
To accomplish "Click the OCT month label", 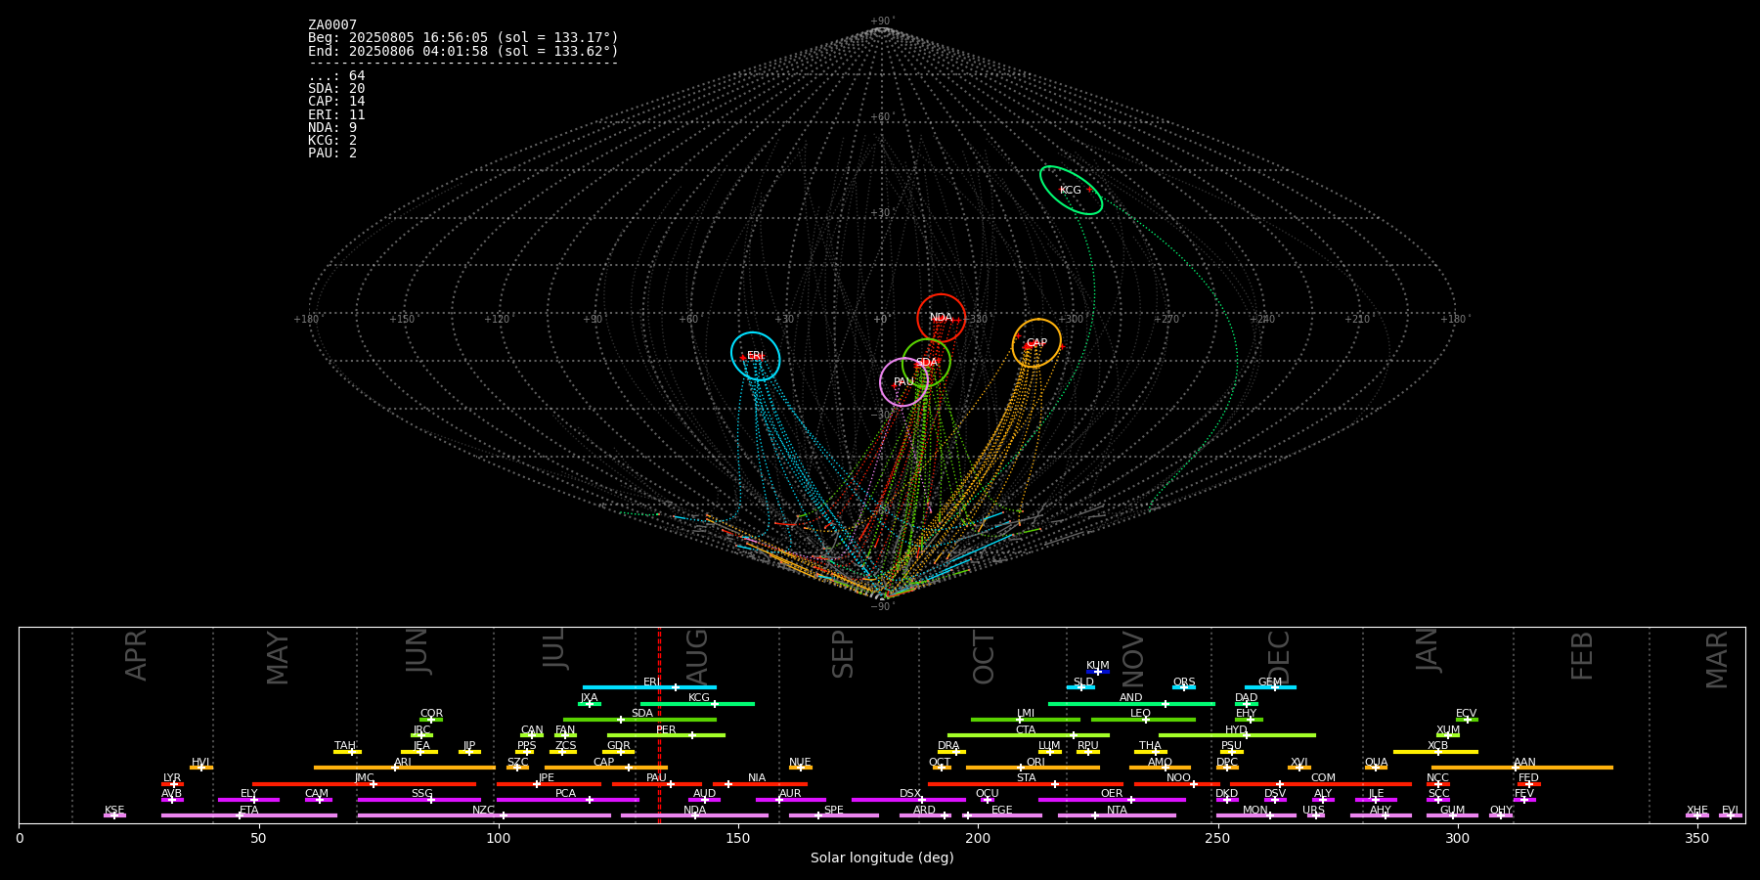I will point(984,657).
